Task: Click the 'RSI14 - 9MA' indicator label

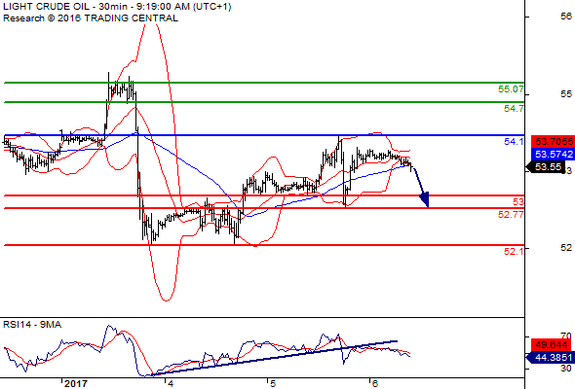Action: [32, 324]
